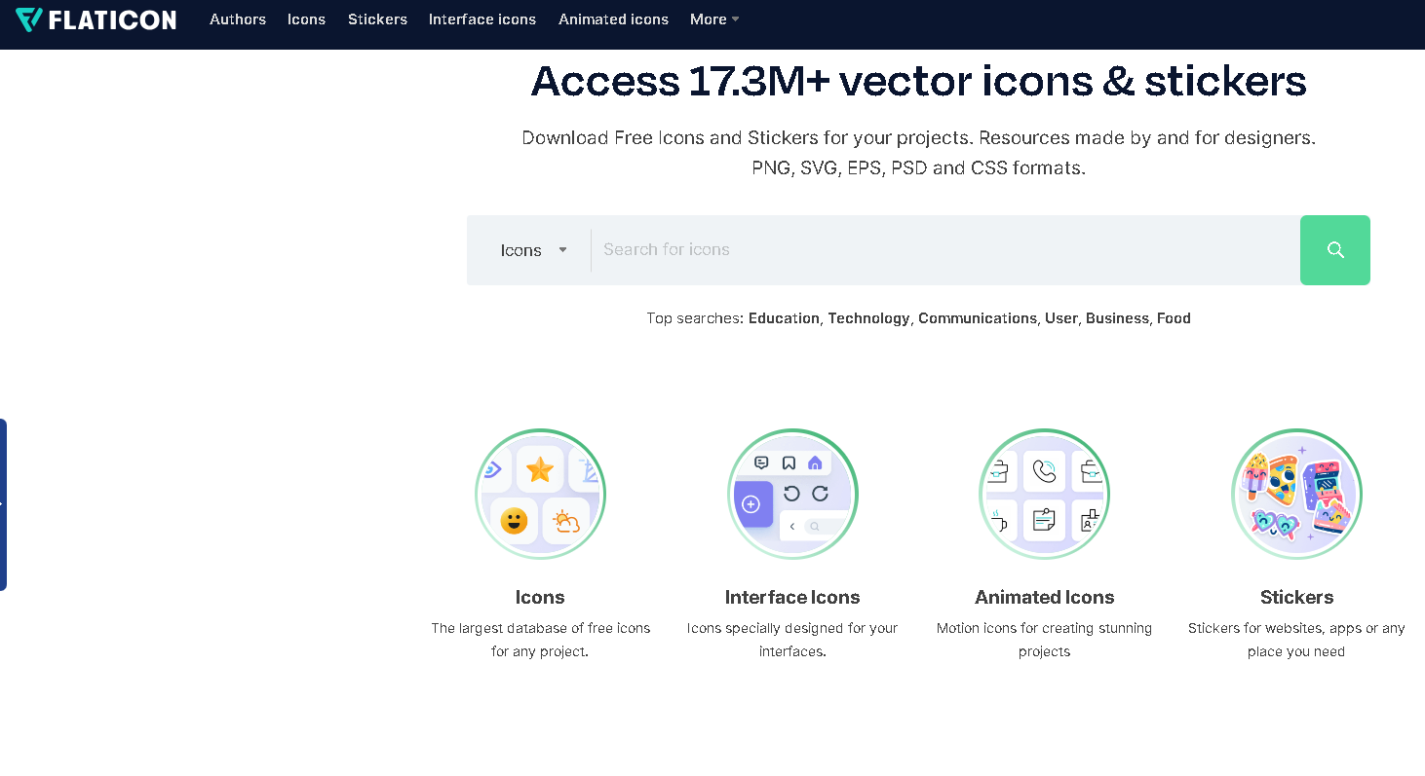Click 'Icons specially designed for your interfaces' text
Screen dimensions: 1425x776
(792, 640)
